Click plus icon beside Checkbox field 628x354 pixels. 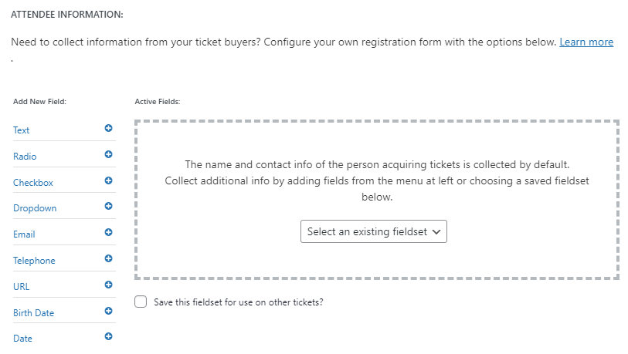click(x=109, y=180)
